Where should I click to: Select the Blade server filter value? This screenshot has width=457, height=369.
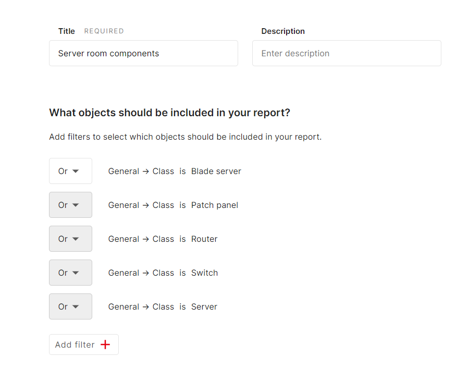click(216, 171)
